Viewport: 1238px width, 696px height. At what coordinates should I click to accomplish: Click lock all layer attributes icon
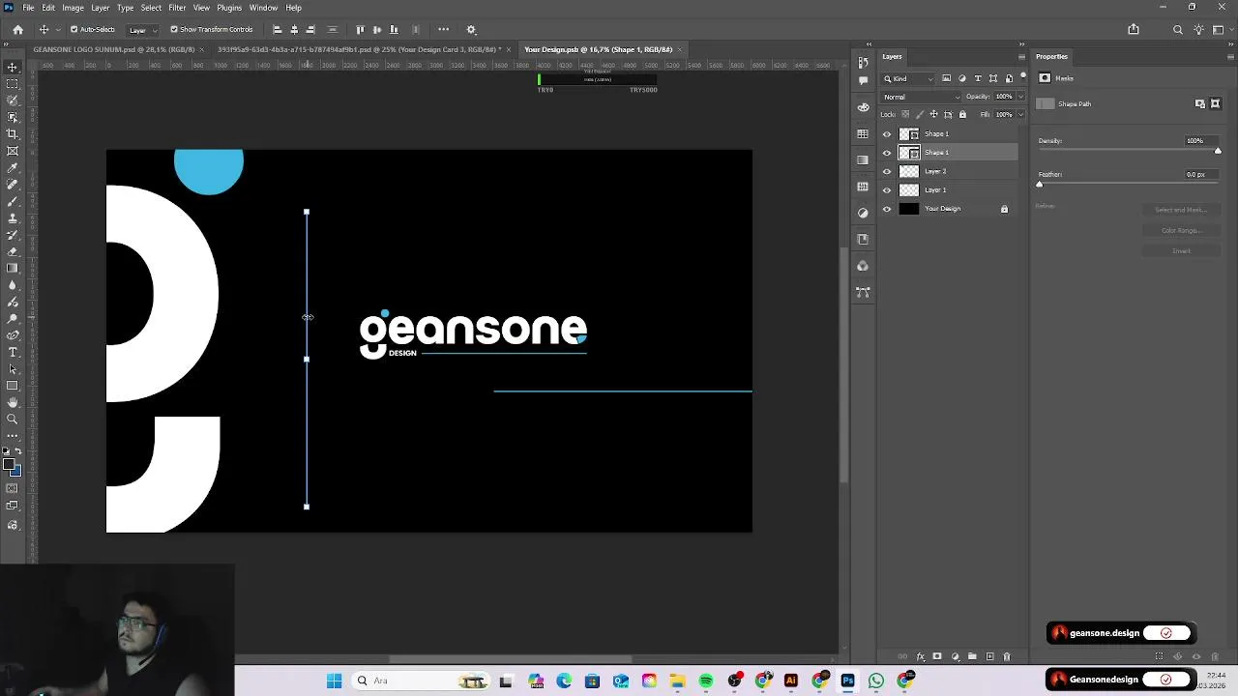pyautogui.click(x=962, y=115)
